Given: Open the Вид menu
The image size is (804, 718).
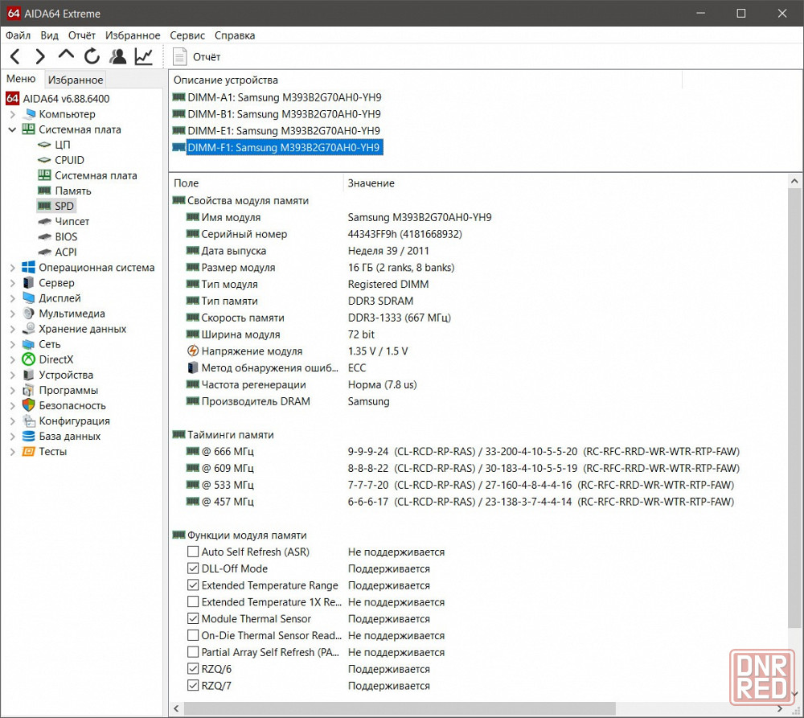Looking at the screenshot, I should [x=49, y=35].
